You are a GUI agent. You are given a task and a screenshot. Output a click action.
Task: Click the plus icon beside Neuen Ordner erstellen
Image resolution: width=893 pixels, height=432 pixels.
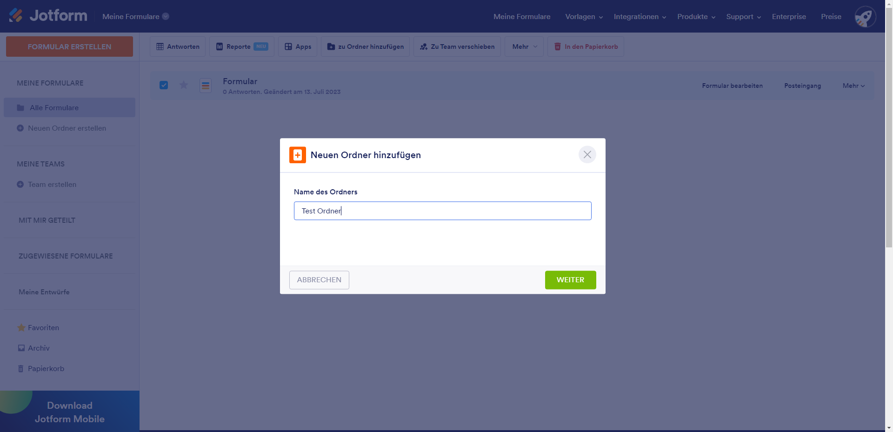(x=20, y=128)
